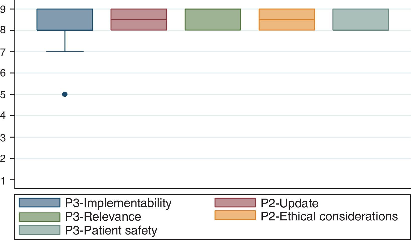The image size is (411, 240).
Task: Click the median line in the orange box
Action: tap(287, 20)
